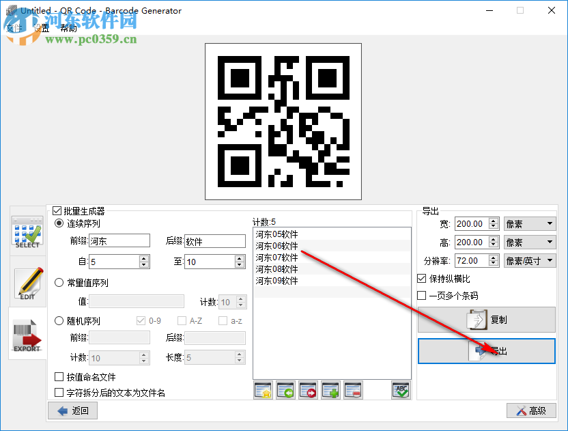
Task: Increase the 至 value with its up stepper
Action: pyautogui.click(x=238, y=258)
